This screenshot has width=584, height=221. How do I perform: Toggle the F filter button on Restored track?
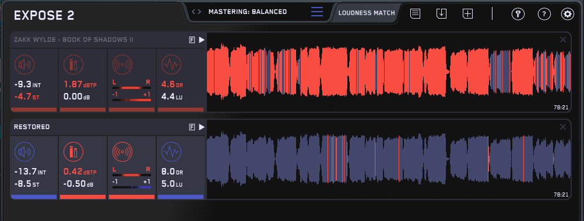click(x=192, y=127)
